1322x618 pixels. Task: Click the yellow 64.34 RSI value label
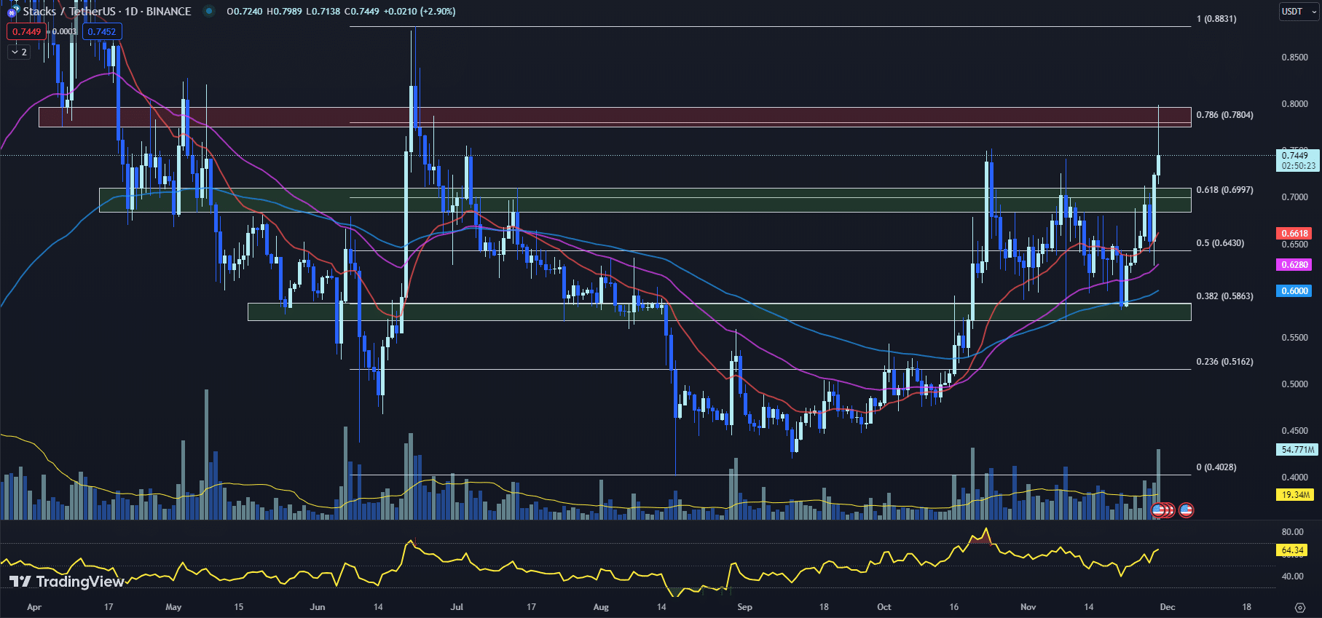point(1293,550)
